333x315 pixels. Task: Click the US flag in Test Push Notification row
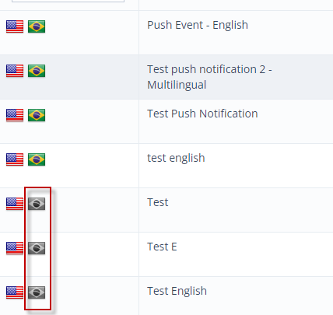15,115
